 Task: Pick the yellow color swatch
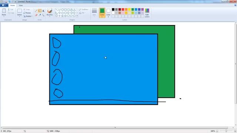point(129,10)
